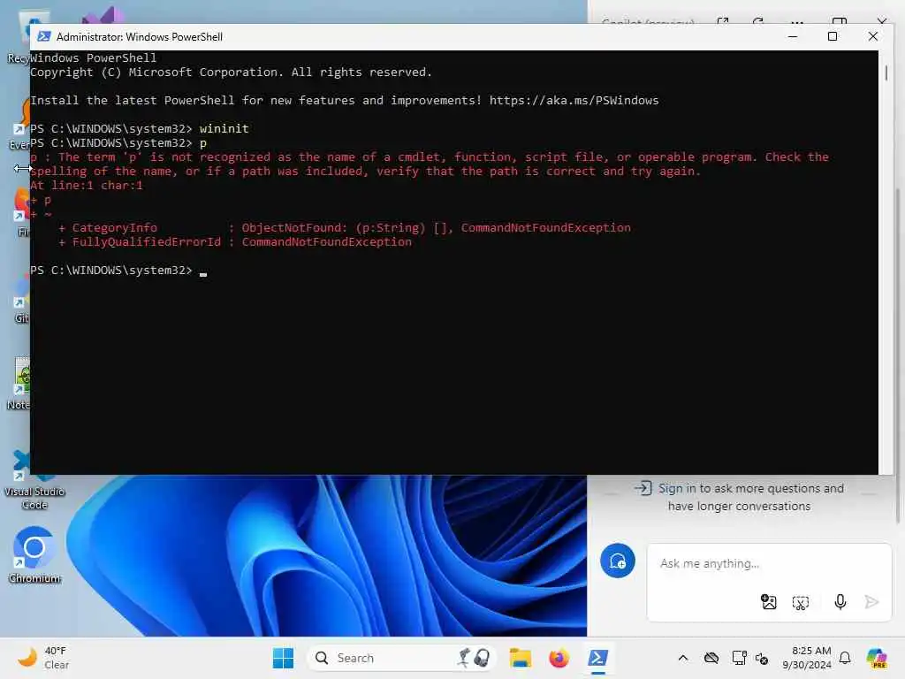Click the aka.ms/PSWindows URL text
The width and height of the screenshot is (905, 679).
tap(574, 101)
